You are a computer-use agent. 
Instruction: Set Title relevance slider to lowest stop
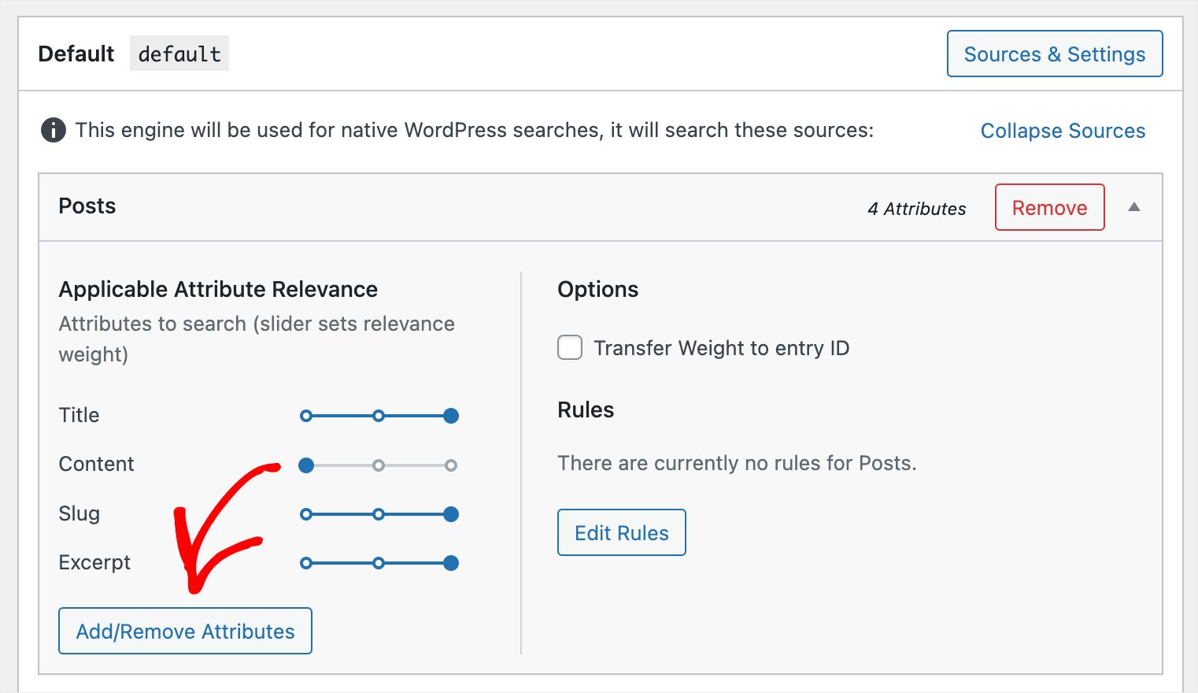click(x=306, y=416)
